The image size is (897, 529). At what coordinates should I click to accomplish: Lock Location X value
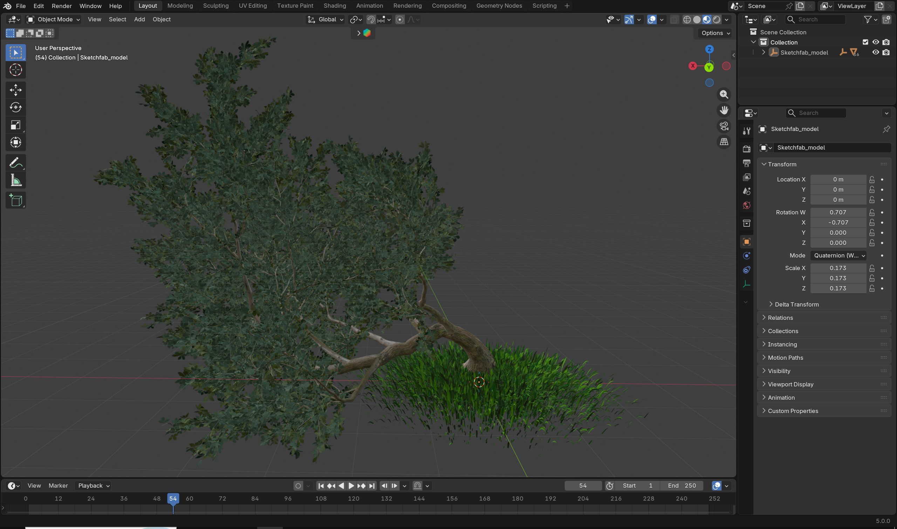click(x=872, y=179)
